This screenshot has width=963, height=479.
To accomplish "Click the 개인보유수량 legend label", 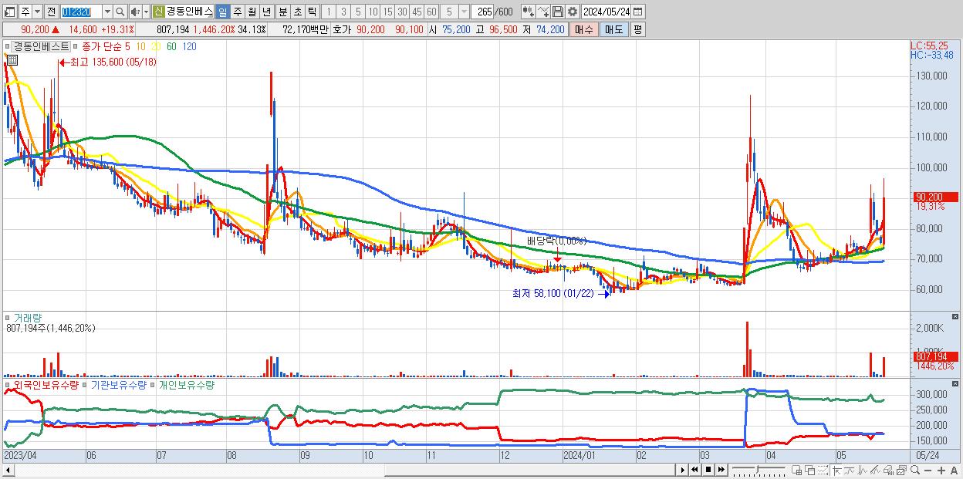I will 186,384.
